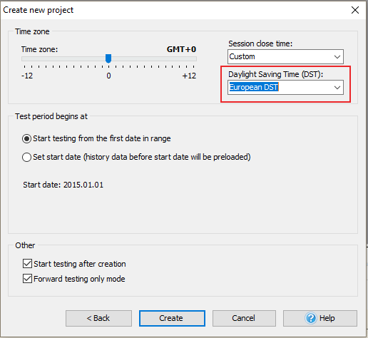The height and width of the screenshot is (338, 368).
Task: Disable "Forward testing only mode" checkbox
Action: 27,279
